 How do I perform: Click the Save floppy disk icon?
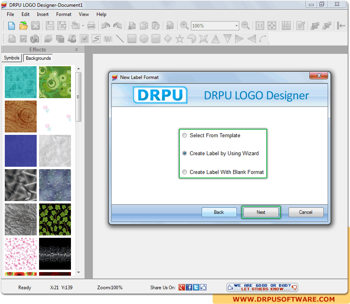[50, 26]
